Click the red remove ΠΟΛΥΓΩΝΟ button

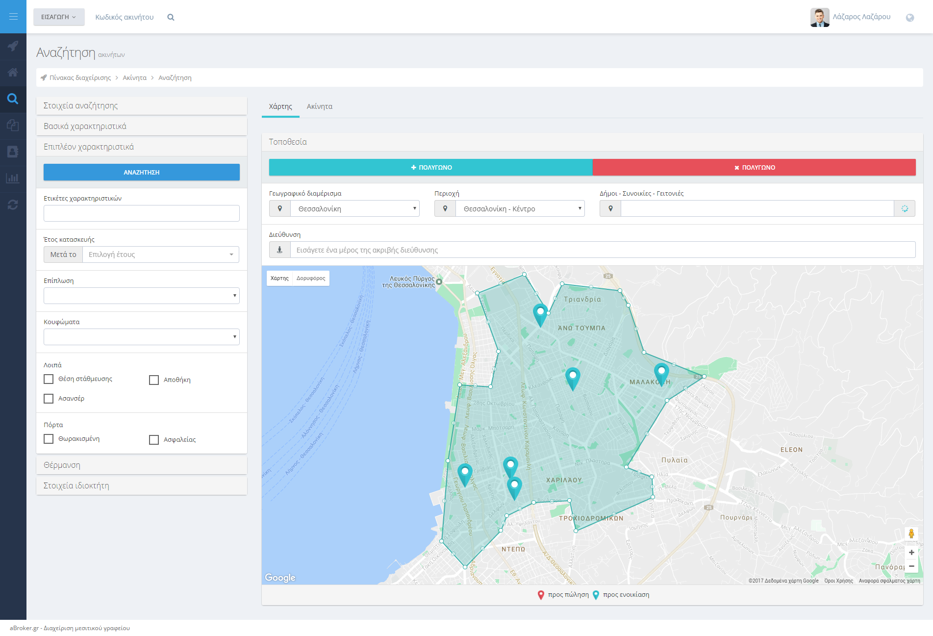(754, 167)
